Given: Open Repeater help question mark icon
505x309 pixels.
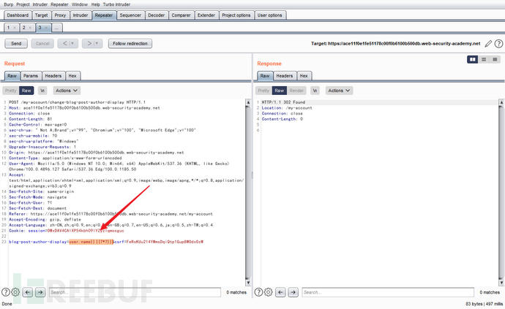Looking at the screenshot, I should pos(498,43).
